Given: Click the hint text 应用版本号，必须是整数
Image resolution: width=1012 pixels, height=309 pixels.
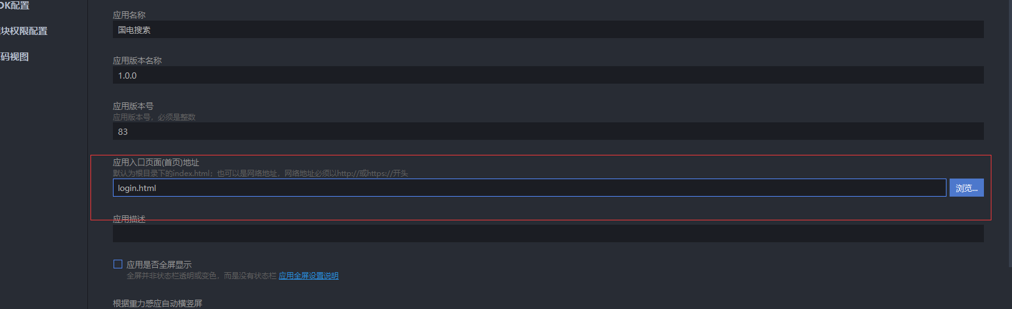Looking at the screenshot, I should [x=154, y=117].
